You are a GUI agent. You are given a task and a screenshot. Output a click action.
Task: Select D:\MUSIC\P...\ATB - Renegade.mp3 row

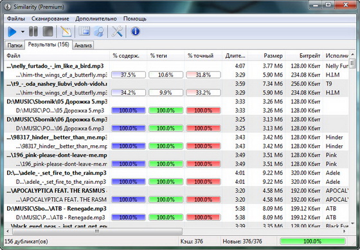tap(176, 217)
